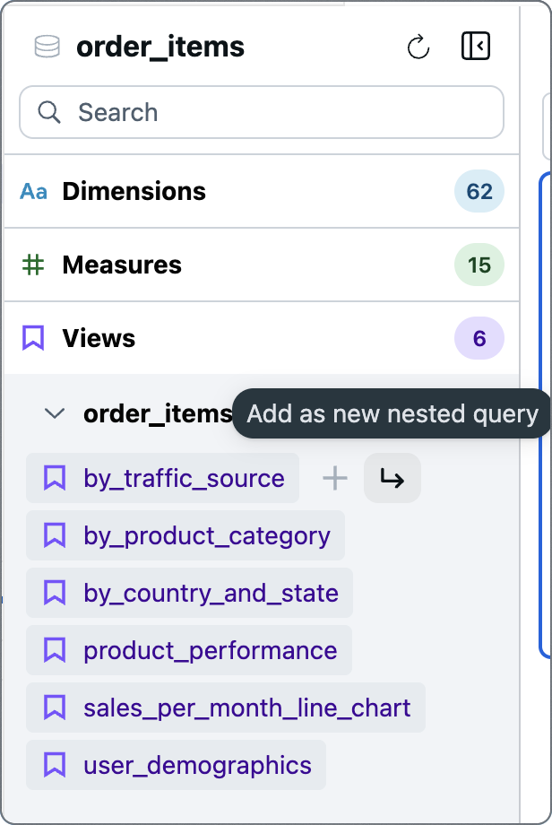Click the Dimensions Aa icon

[34, 191]
